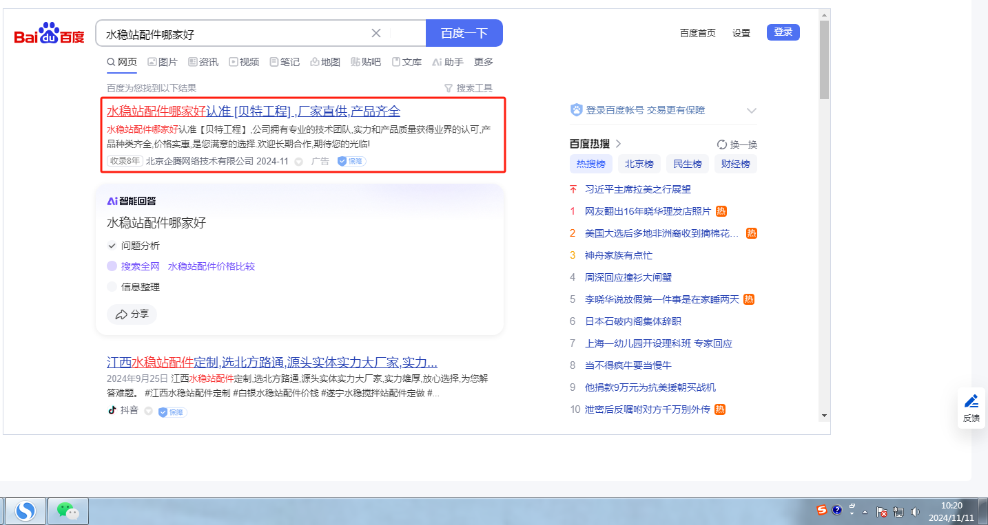This screenshot has width=988, height=525.
Task: Select the 北京榜 hot list tab
Action: [x=639, y=164]
